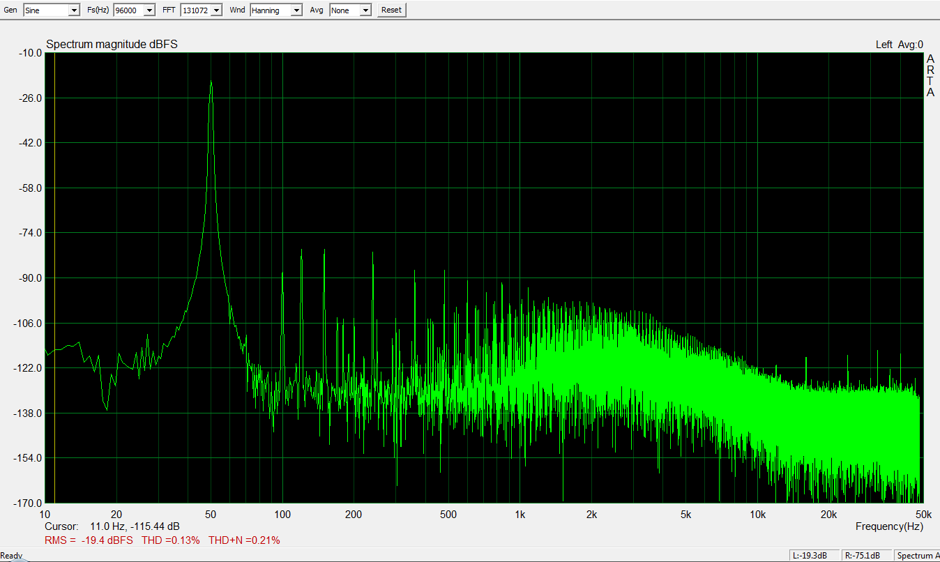Click the Cursor 11.0 Hz readout
The image size is (940, 562).
coord(112,526)
